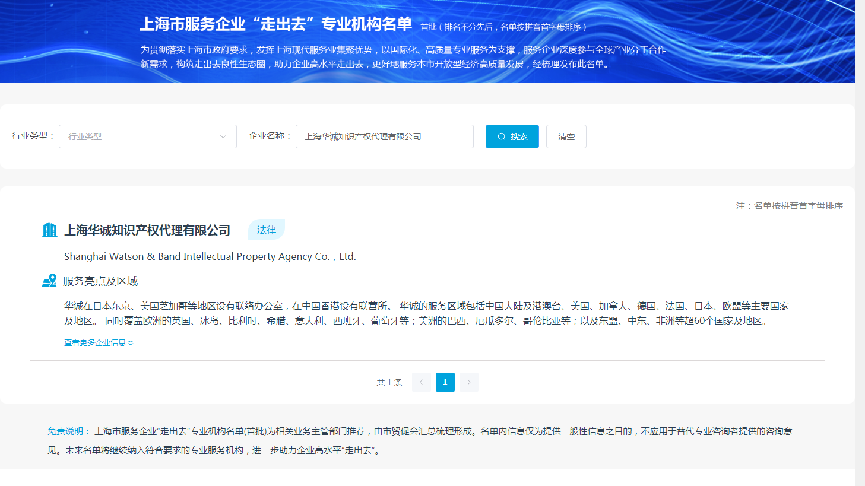Click the English name Shanghai Watson & Band

pos(210,256)
